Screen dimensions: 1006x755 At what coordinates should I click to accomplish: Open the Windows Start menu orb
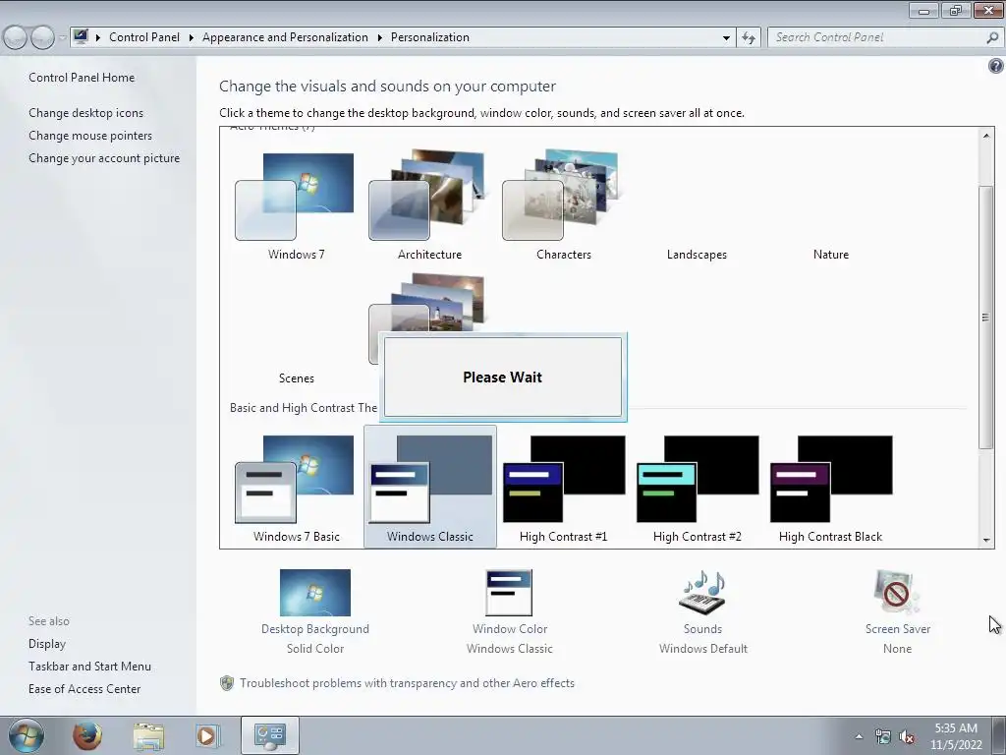(x=27, y=735)
